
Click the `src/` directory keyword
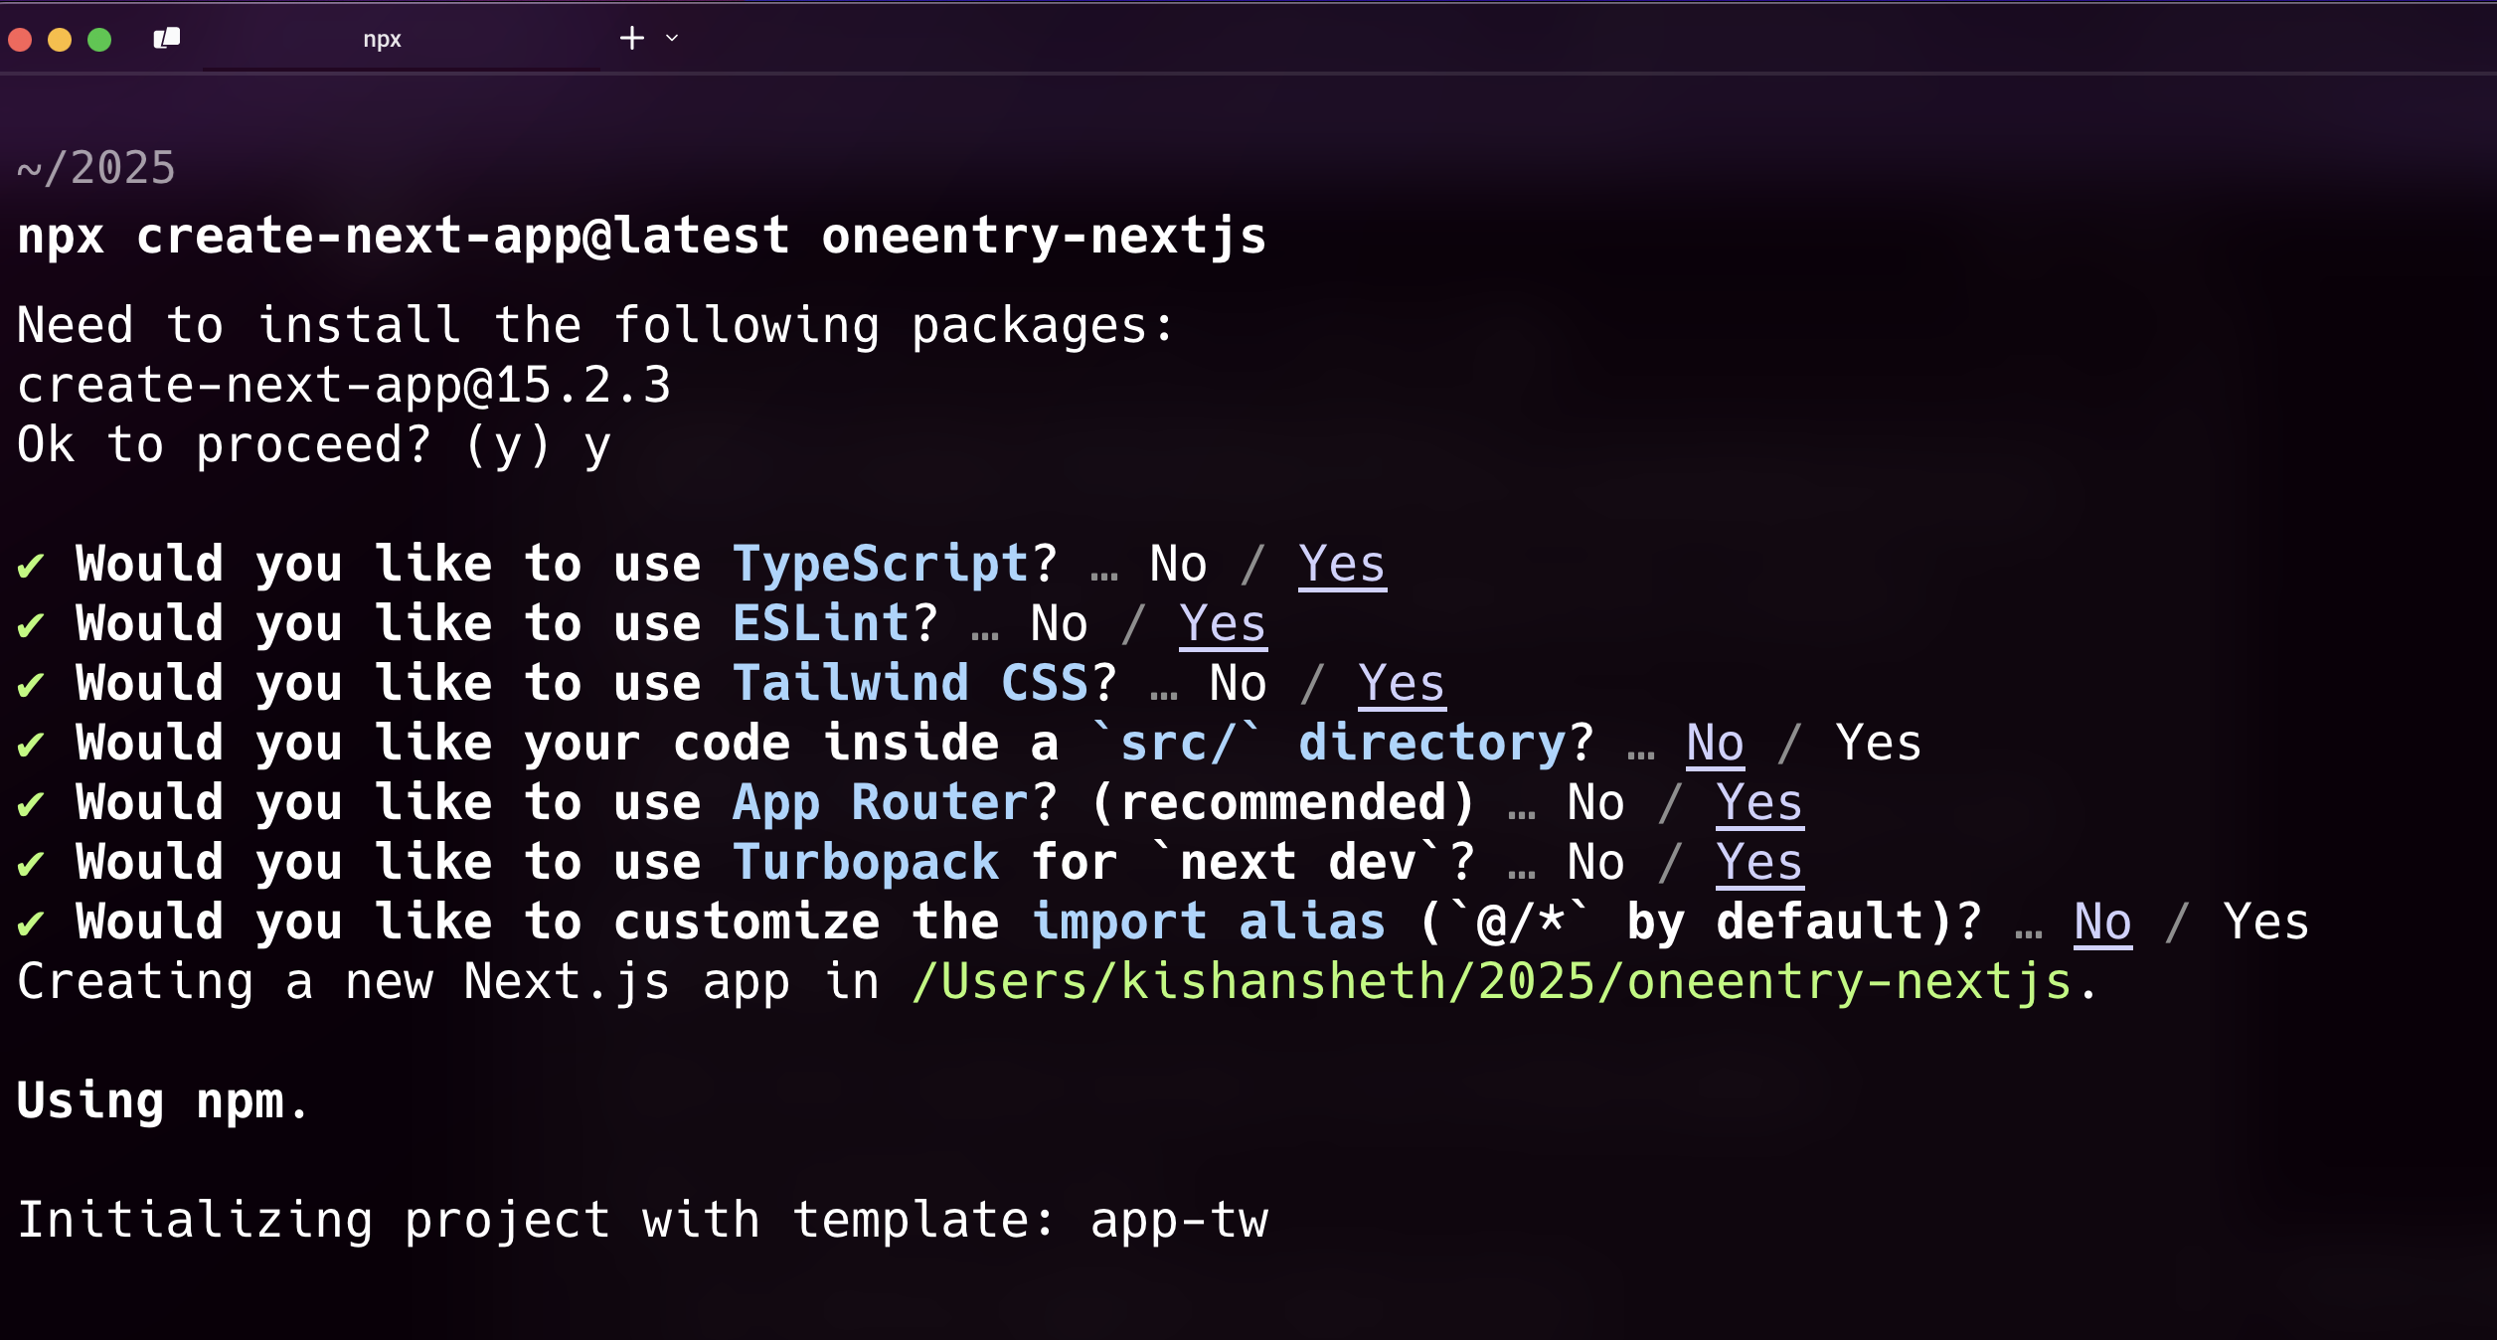tap(1328, 743)
